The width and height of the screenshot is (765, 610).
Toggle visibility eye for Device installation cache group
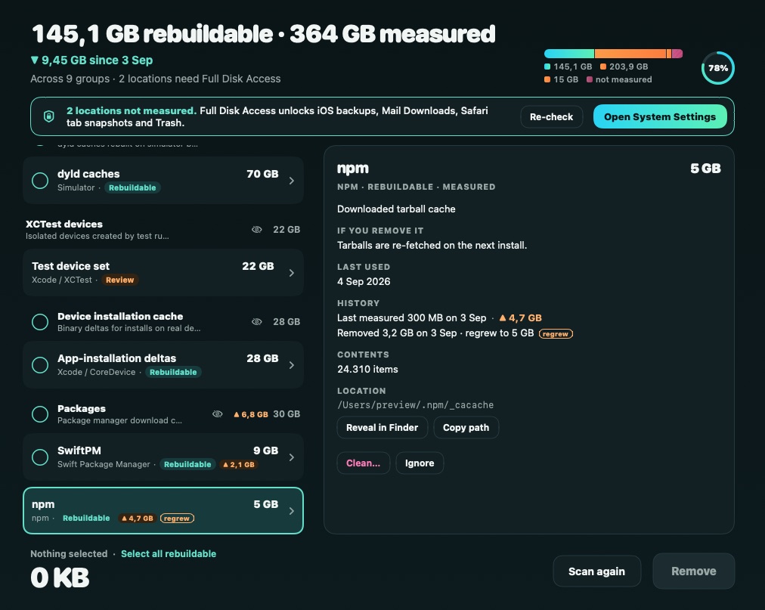(256, 321)
